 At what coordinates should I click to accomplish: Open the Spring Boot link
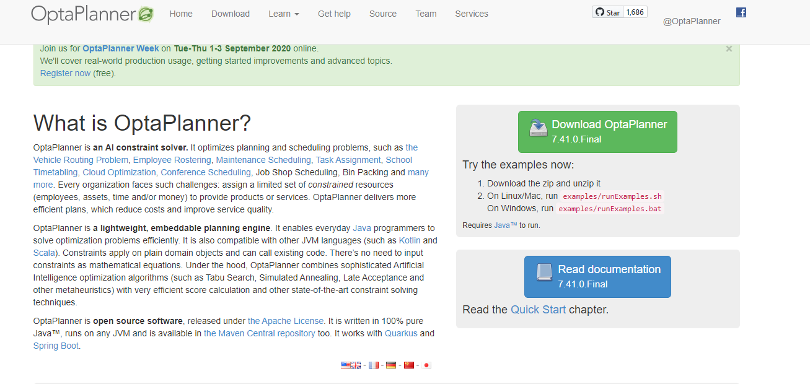[x=56, y=346]
